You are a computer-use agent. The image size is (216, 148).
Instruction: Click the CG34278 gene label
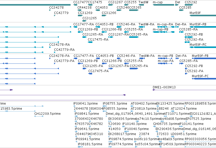click(57, 7)
